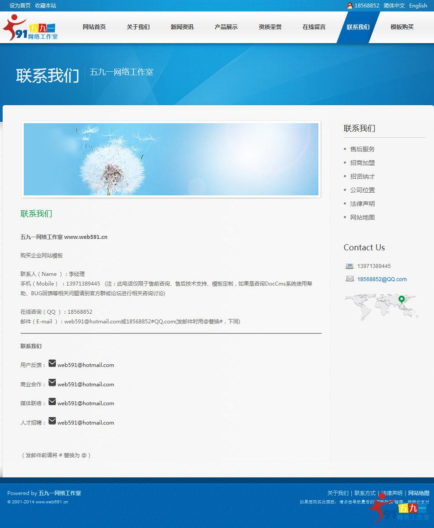Viewport: 434px width, 528px height.
Task: Switch the site language to English
Action: (418, 6)
